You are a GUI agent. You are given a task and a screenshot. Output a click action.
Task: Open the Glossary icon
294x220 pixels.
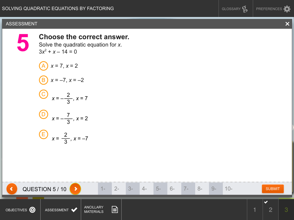(245, 9)
